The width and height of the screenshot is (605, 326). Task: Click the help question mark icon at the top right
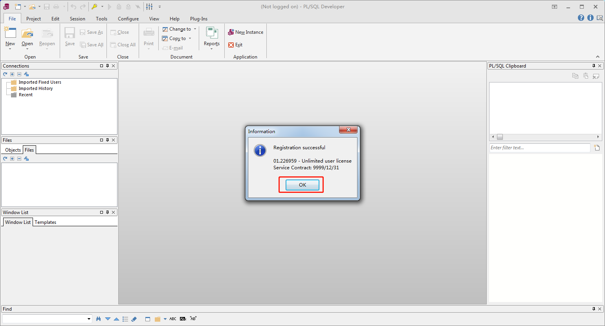click(x=581, y=18)
